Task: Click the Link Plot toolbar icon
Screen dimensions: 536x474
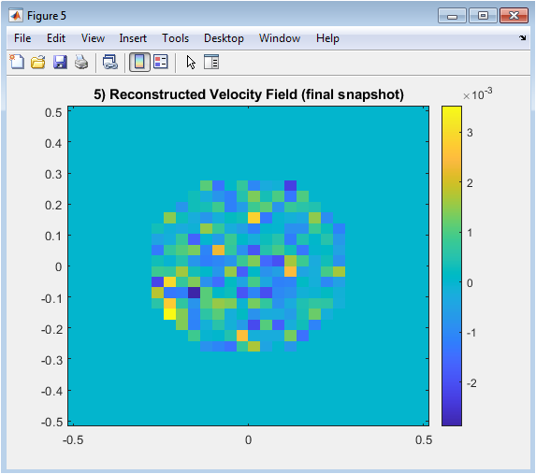Action: coord(110,63)
